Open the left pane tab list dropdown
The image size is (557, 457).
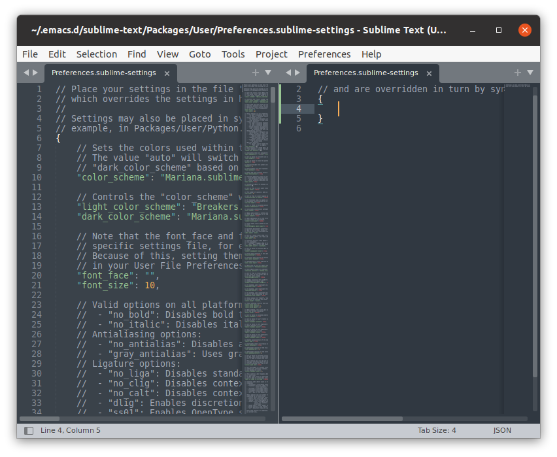(267, 73)
